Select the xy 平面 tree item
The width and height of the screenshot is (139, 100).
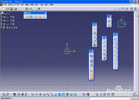click(10, 17)
